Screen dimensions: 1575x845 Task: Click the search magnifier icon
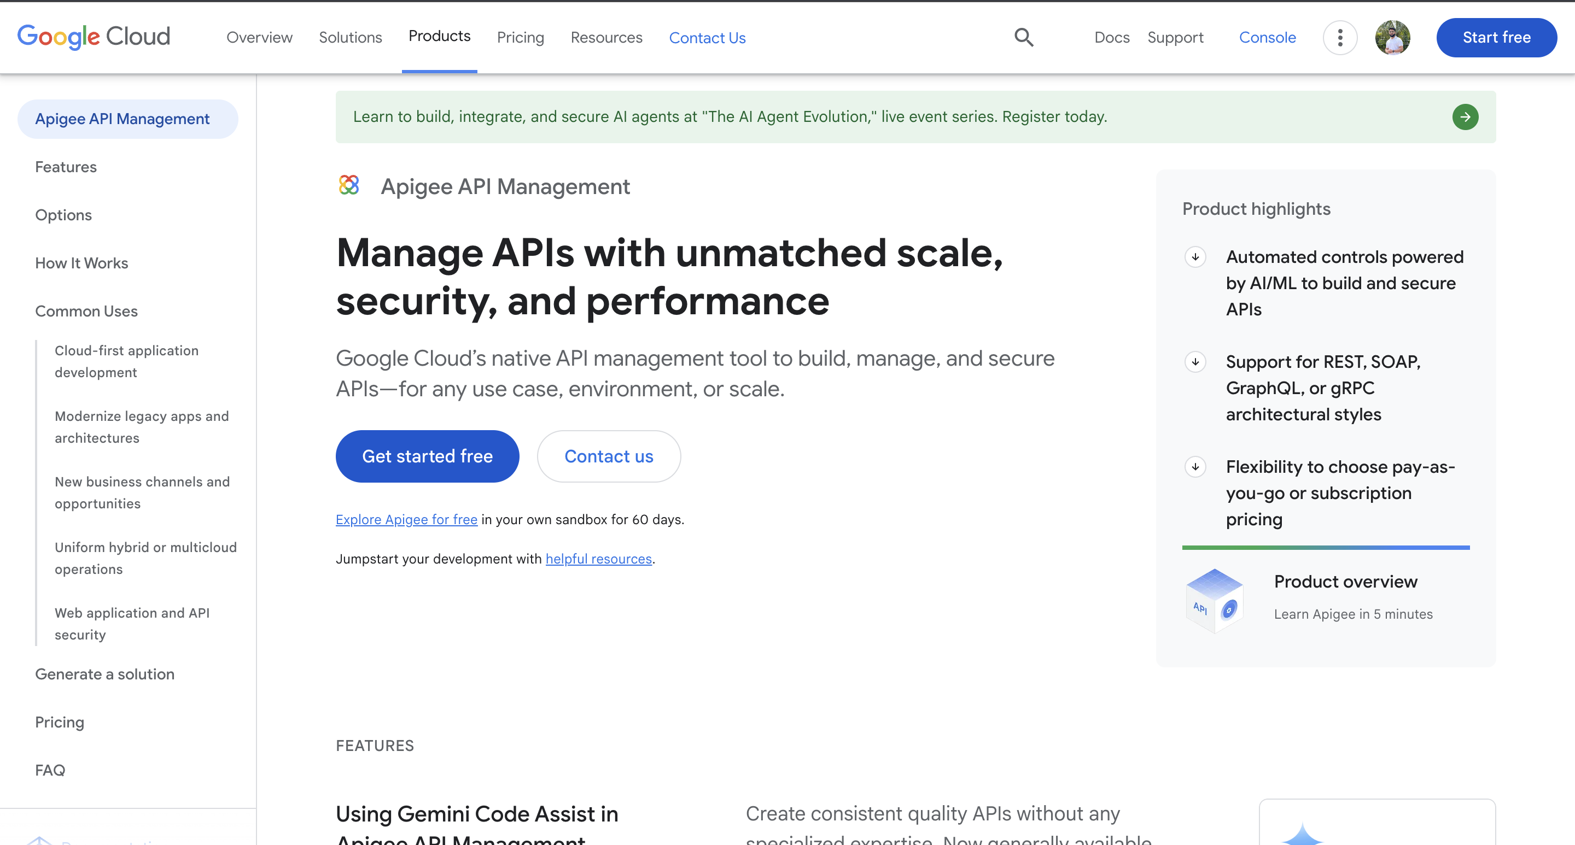(1024, 37)
